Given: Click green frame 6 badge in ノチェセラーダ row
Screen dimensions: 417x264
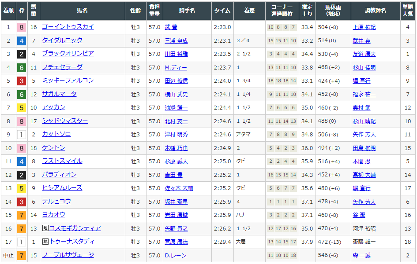Looking at the screenshot, I should coord(21,68).
